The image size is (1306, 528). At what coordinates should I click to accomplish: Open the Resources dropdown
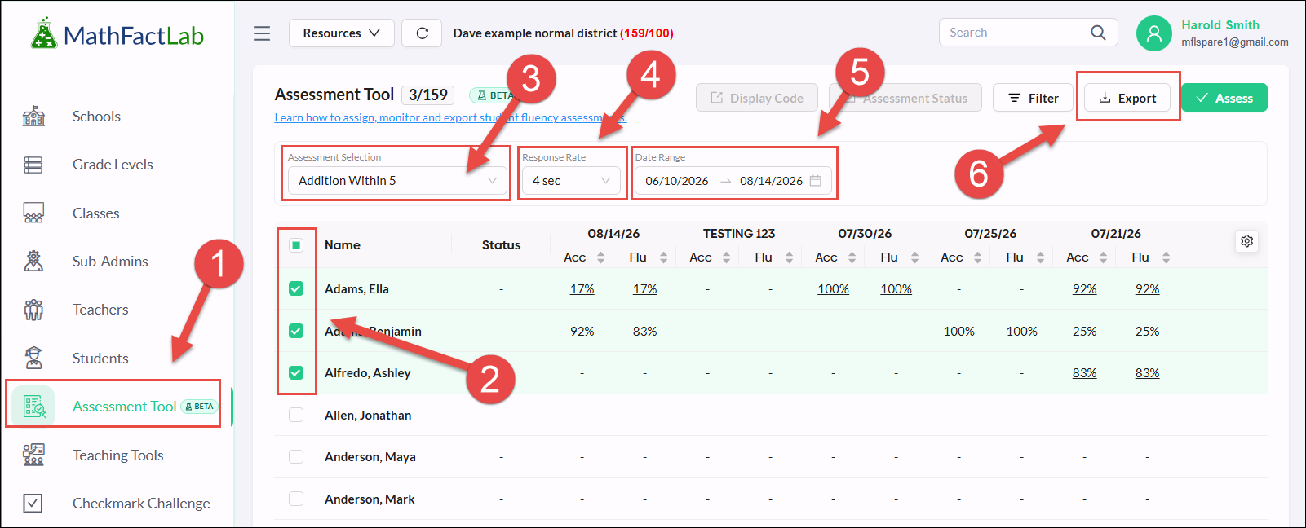pyautogui.click(x=342, y=33)
